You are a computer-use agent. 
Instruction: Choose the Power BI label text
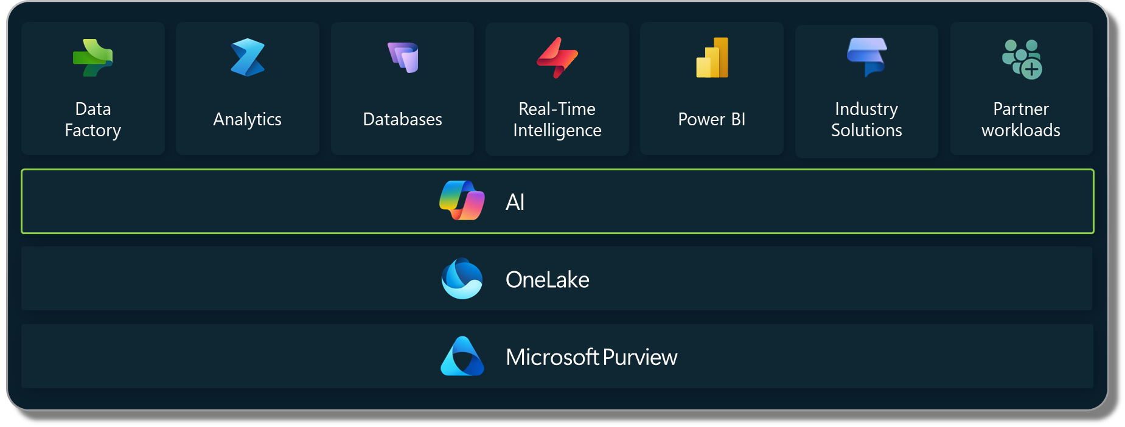712,119
